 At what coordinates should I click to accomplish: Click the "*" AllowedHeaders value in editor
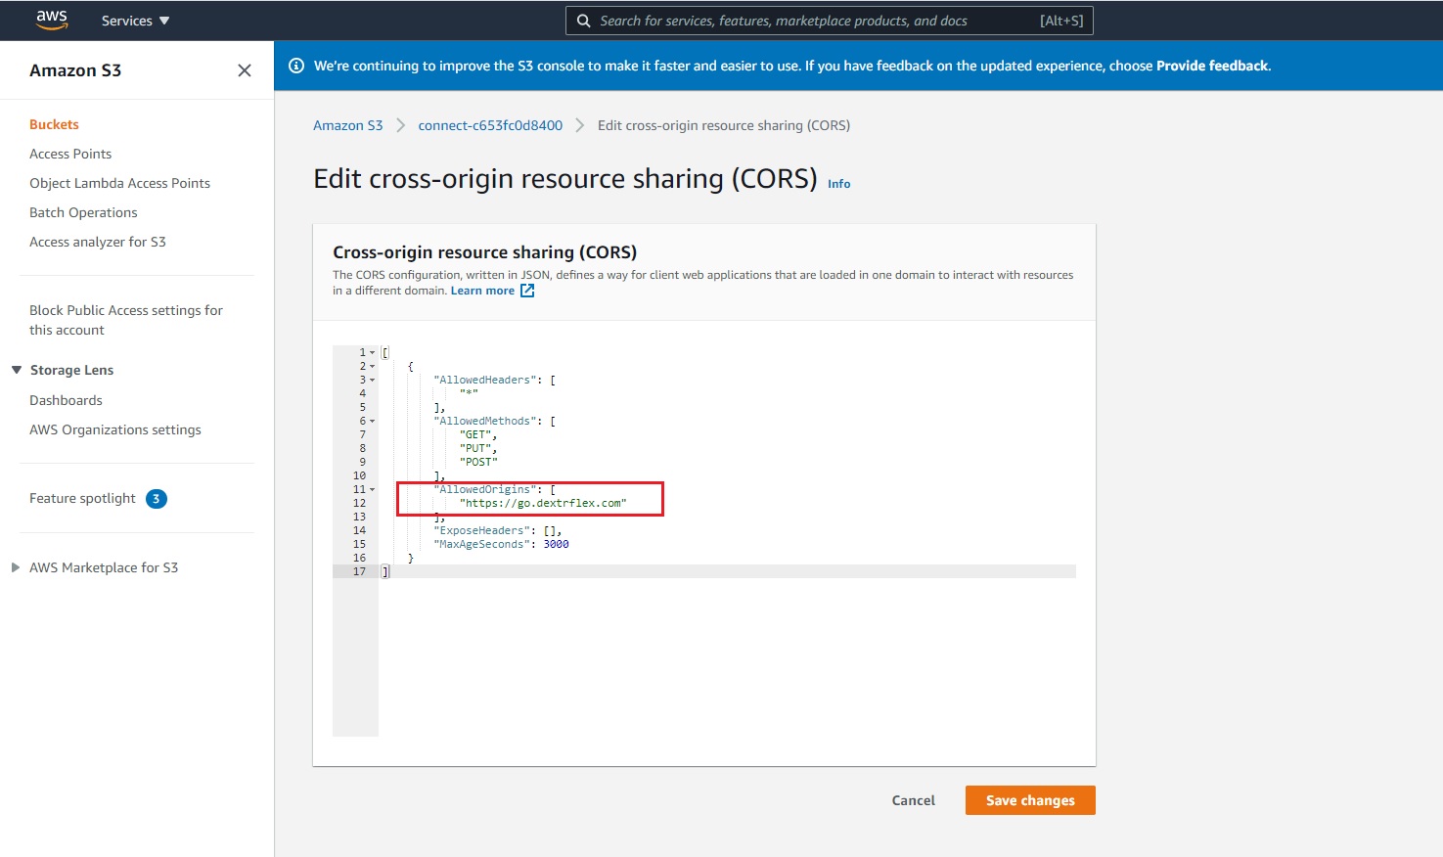(469, 393)
